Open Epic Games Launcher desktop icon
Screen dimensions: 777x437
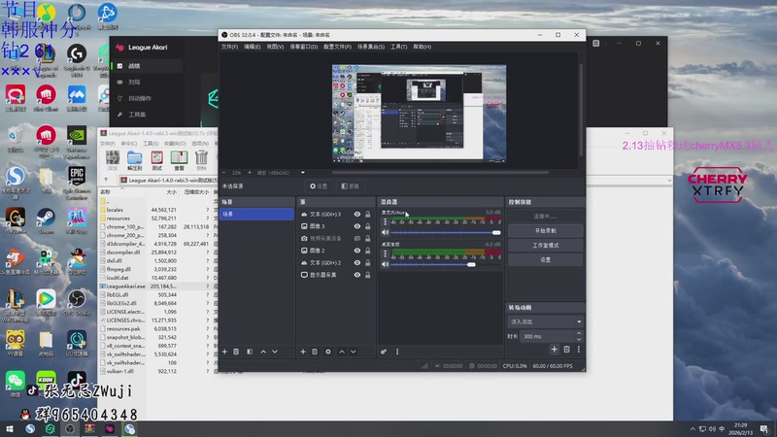[77, 183]
